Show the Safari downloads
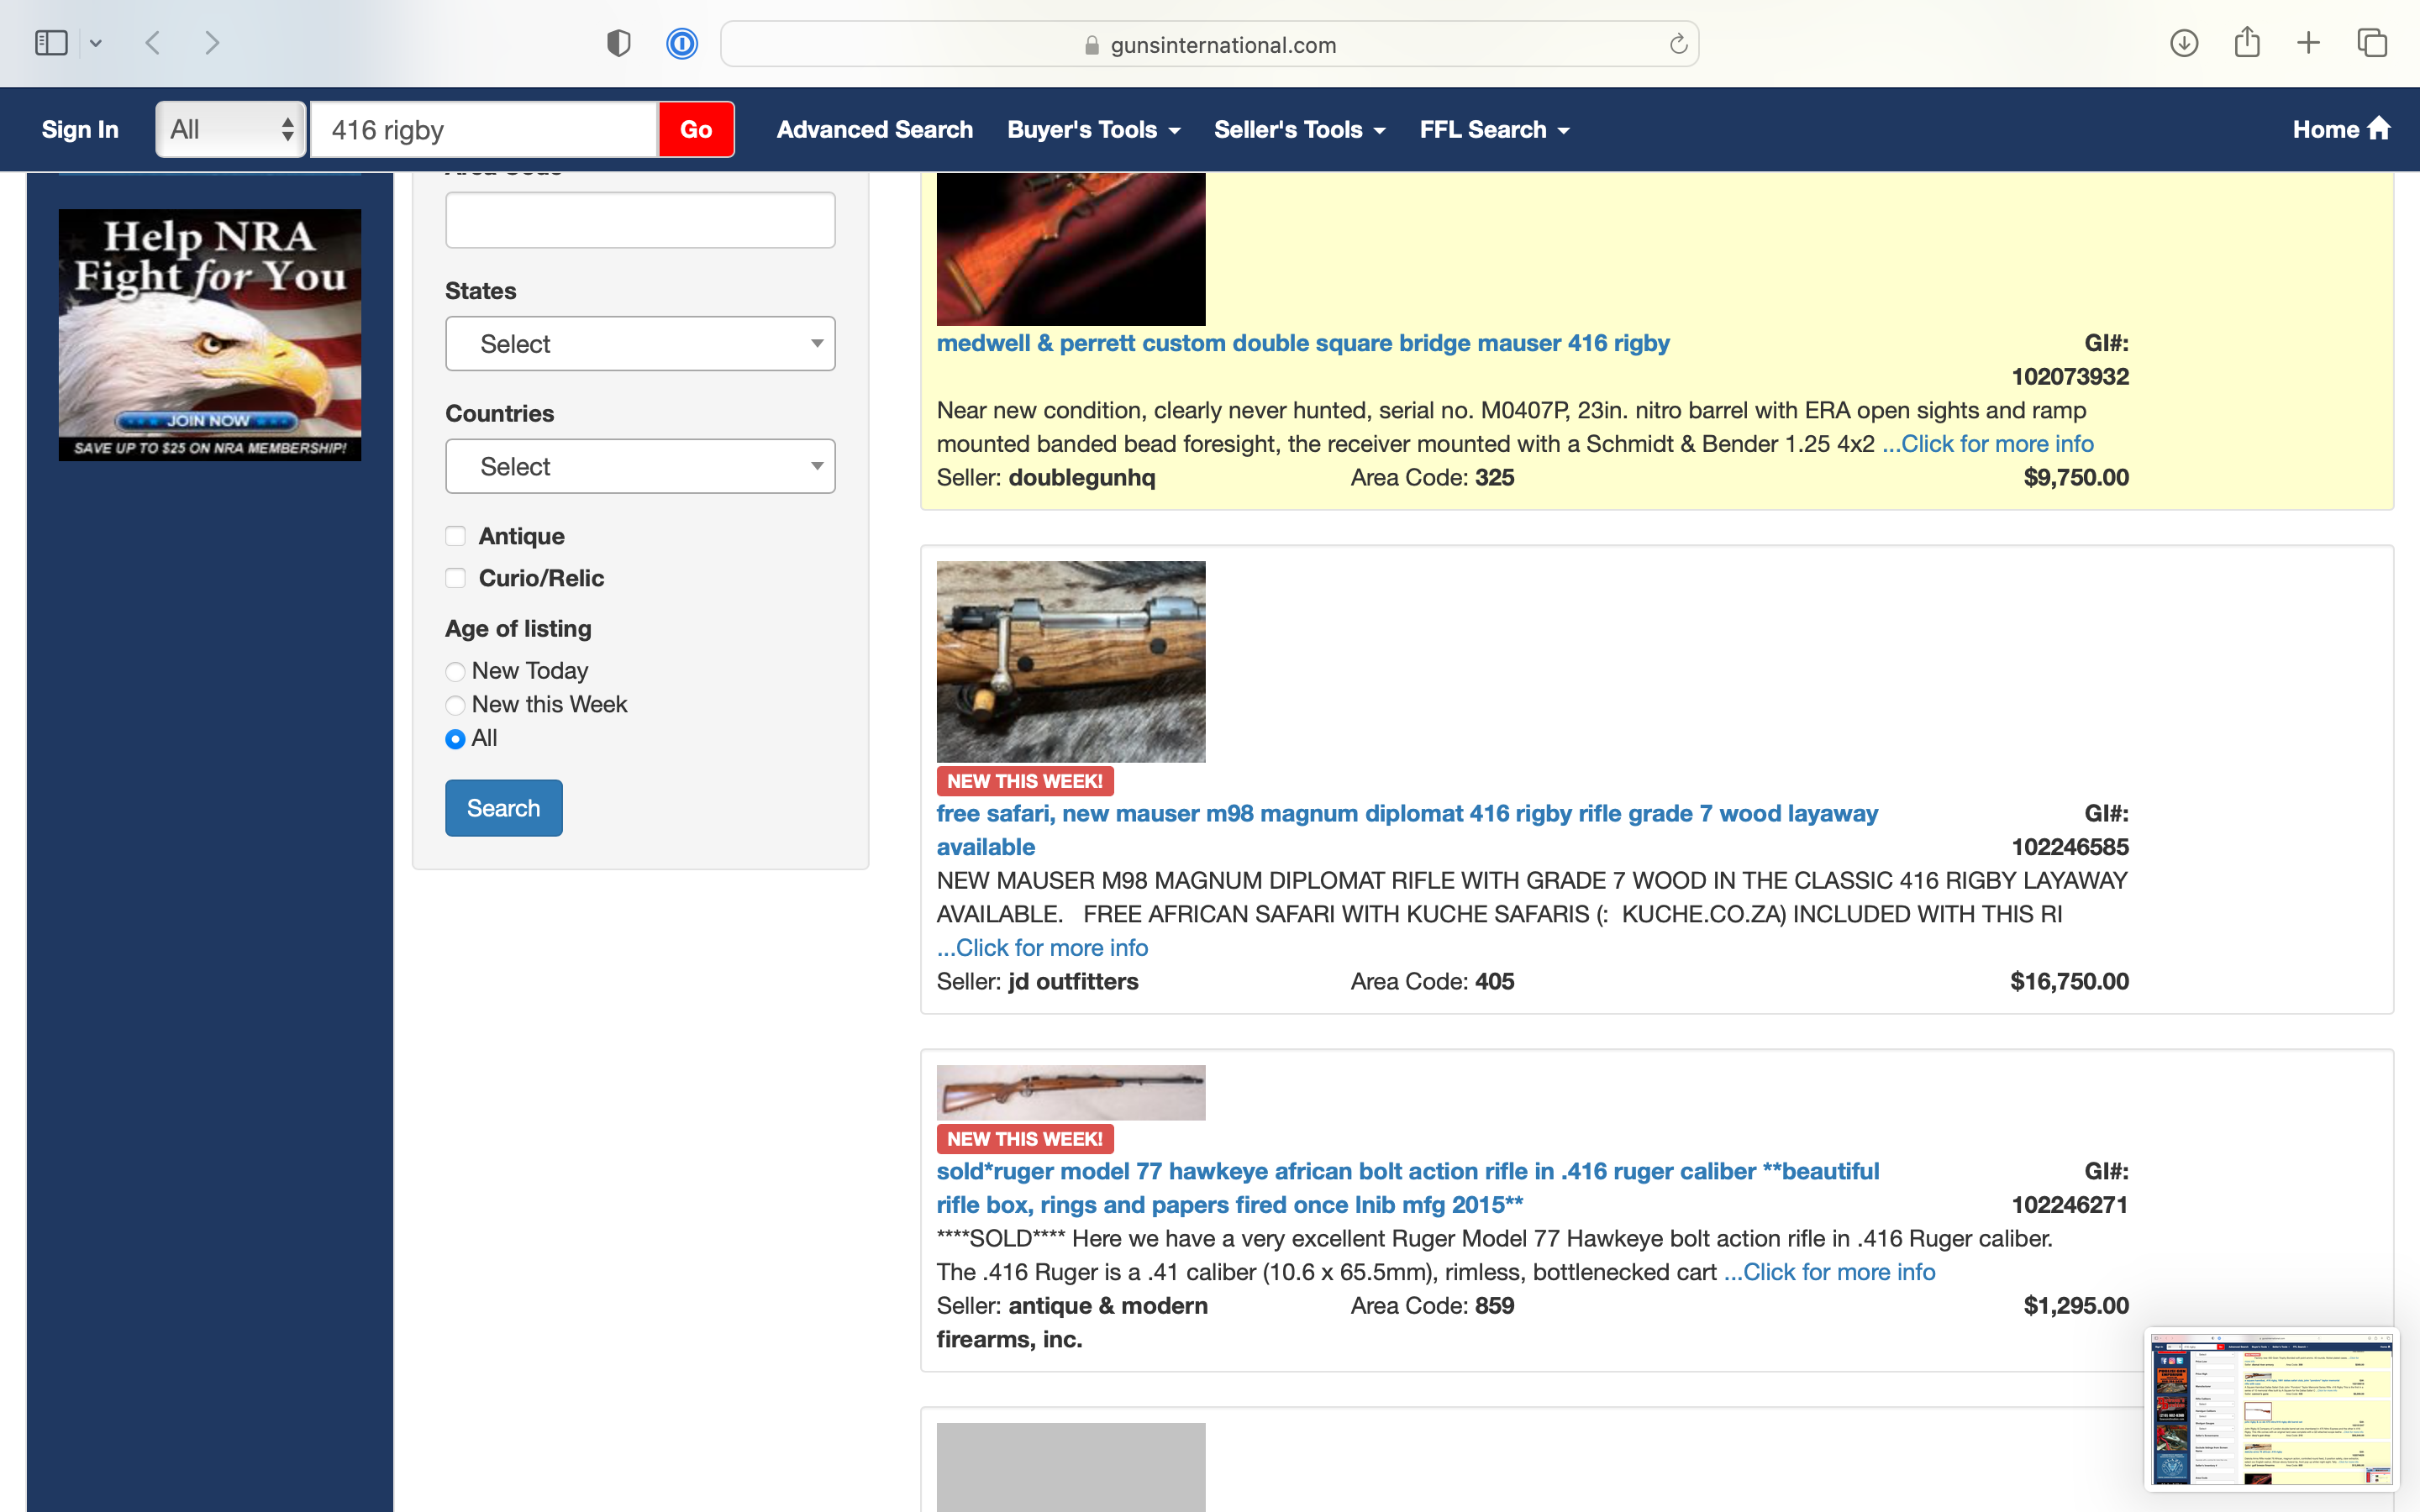The image size is (2420, 1512). (x=2184, y=43)
